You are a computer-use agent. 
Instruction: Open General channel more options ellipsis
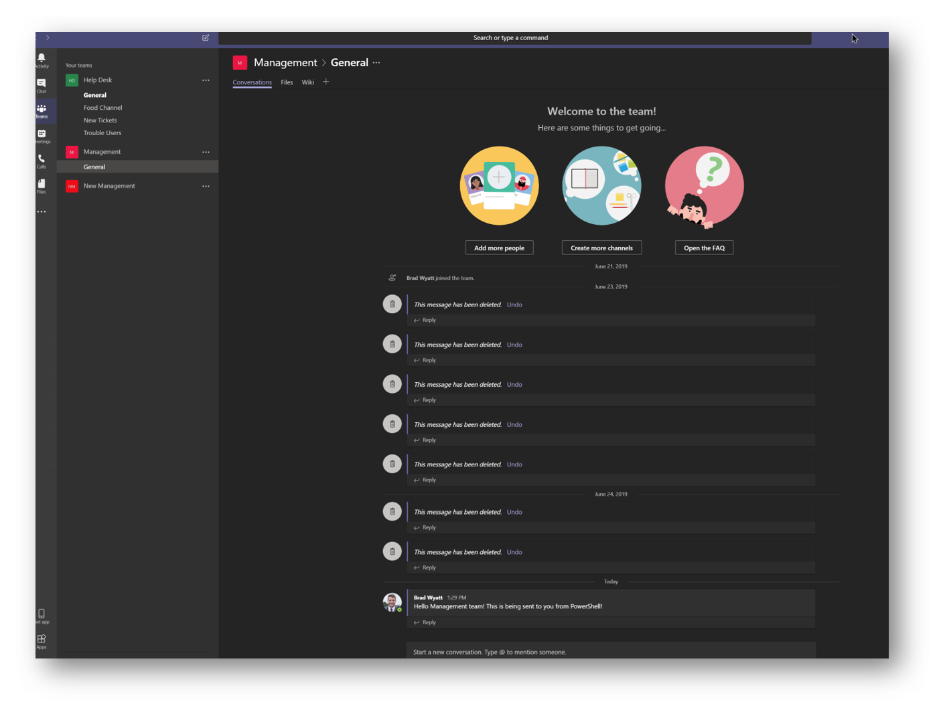(x=376, y=63)
